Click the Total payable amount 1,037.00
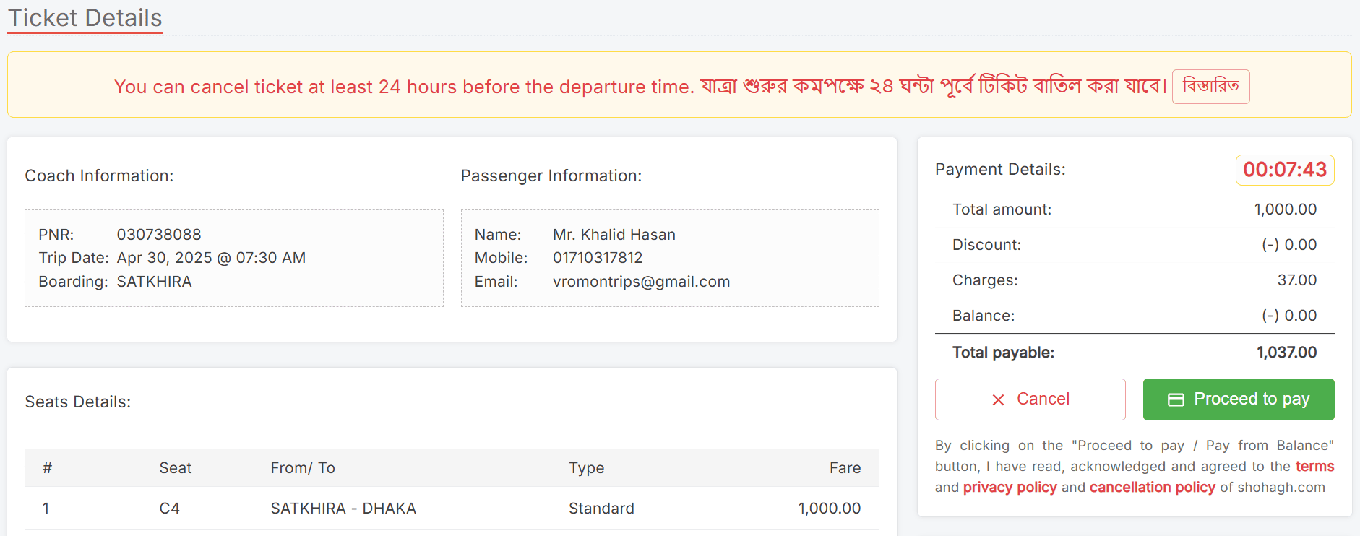 click(1286, 353)
